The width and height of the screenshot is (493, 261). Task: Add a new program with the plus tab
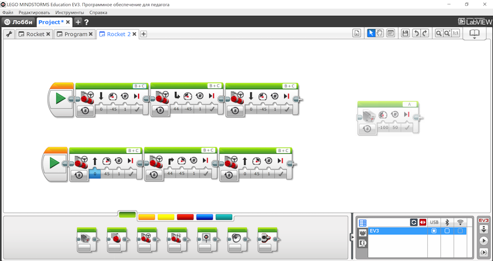pos(144,34)
